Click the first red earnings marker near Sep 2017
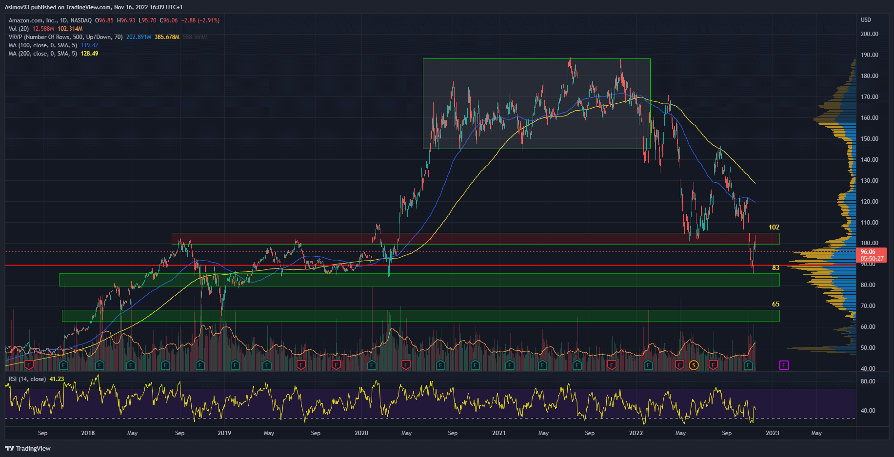Image resolution: width=894 pixels, height=457 pixels. pos(29,365)
